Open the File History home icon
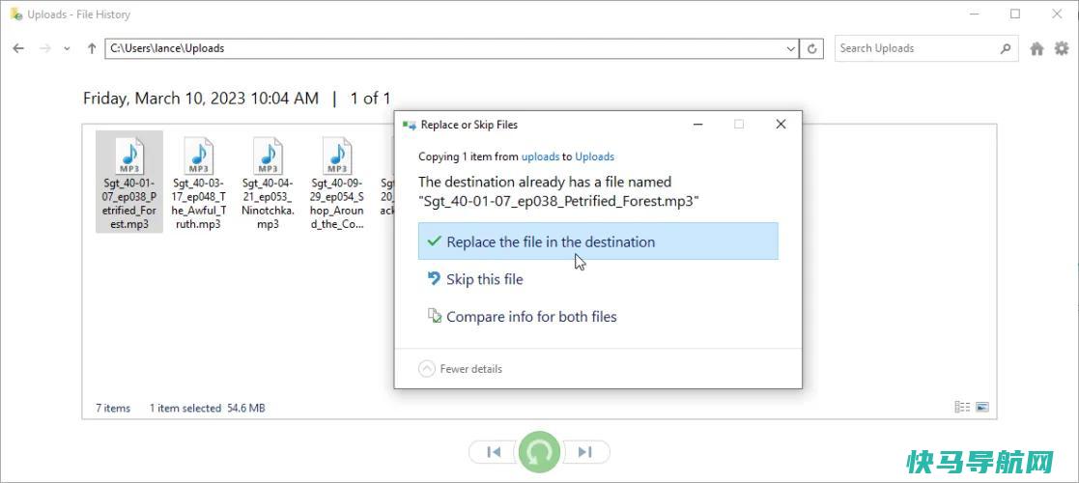The width and height of the screenshot is (1079, 483). [1037, 49]
